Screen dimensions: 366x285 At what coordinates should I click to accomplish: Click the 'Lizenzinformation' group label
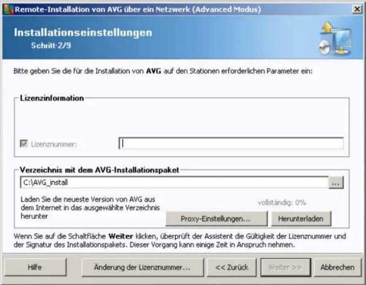(52, 98)
